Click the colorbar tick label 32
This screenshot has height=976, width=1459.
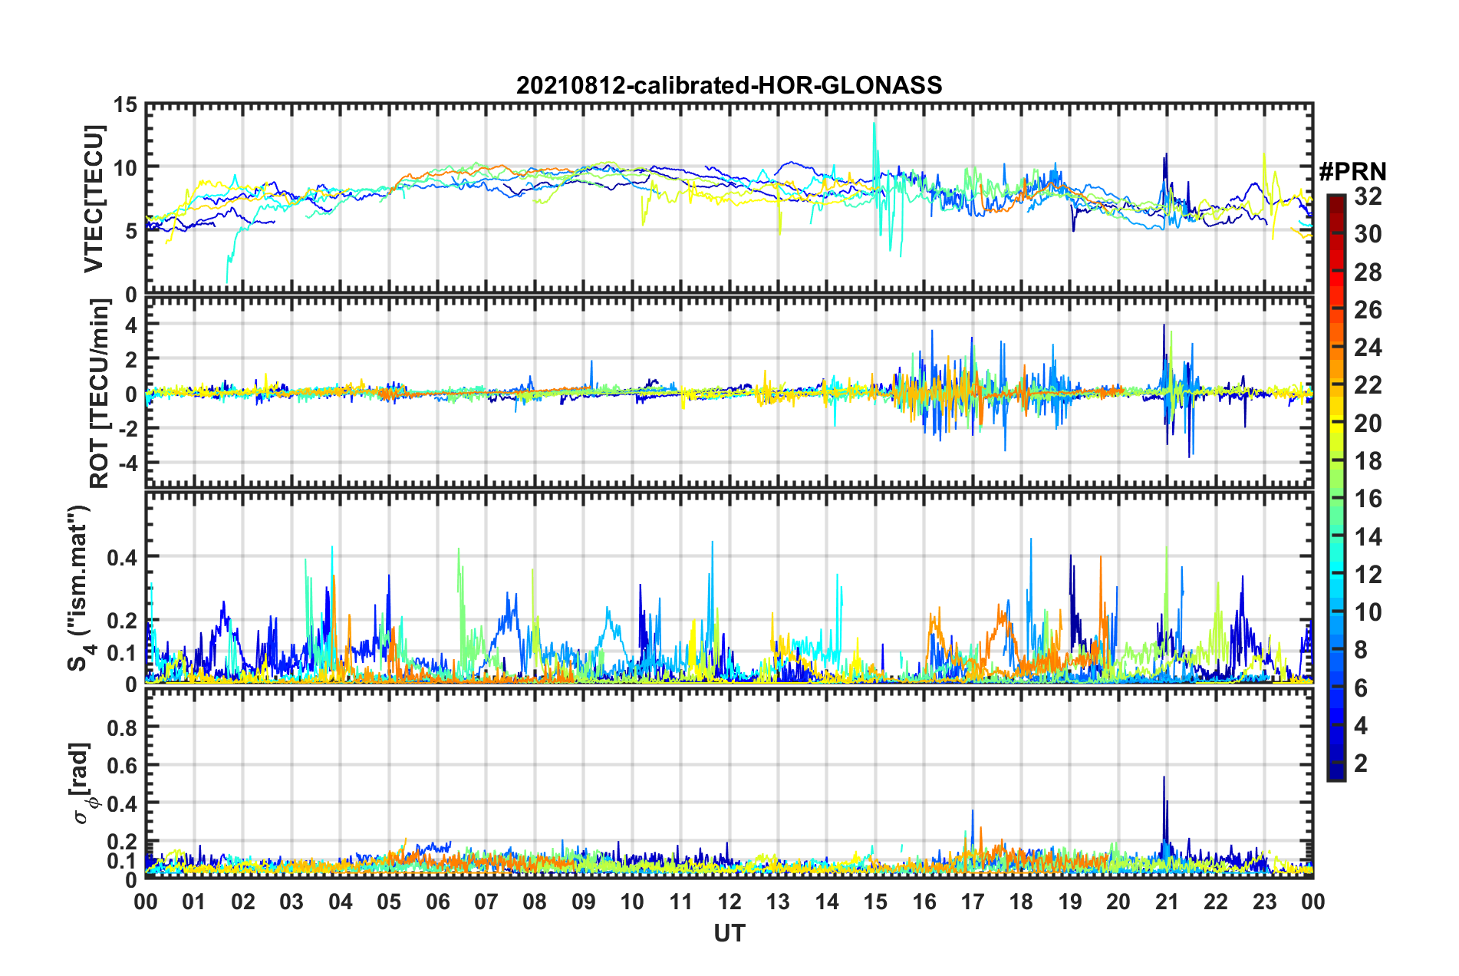(1368, 196)
